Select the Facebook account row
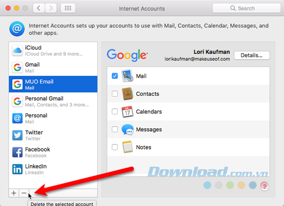This screenshot has height=206, width=284. pyautogui.click(x=53, y=152)
